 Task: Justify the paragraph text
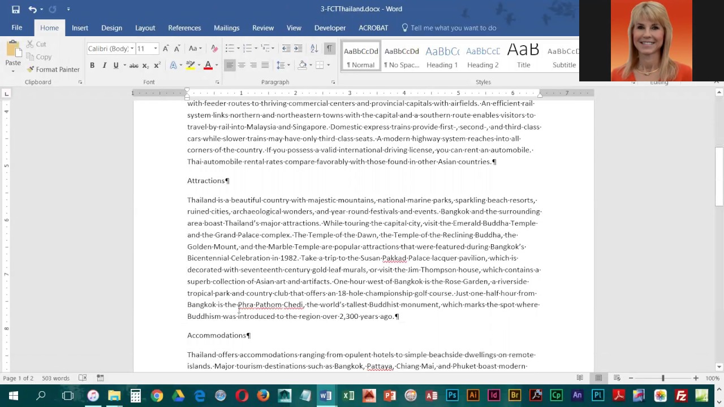click(265, 66)
